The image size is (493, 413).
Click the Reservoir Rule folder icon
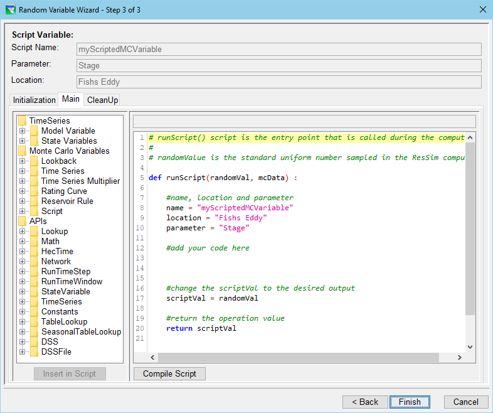point(34,201)
